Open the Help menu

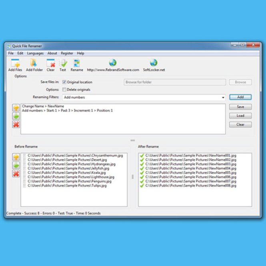[x=80, y=53]
